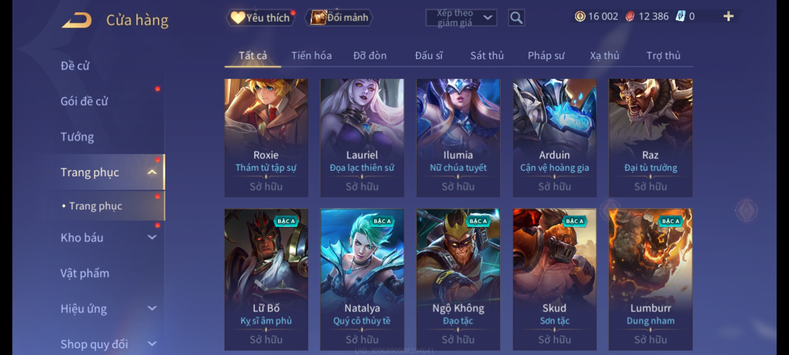
Task: Open the Xếp theo giảm giá sort dropdown
Action: 461,18
